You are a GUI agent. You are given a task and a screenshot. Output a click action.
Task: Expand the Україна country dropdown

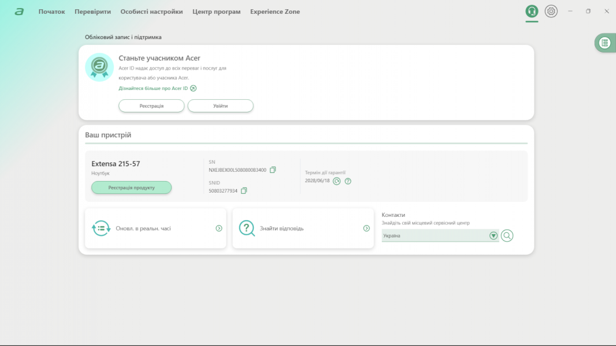[x=493, y=235]
